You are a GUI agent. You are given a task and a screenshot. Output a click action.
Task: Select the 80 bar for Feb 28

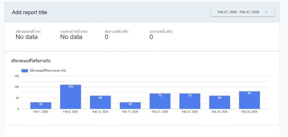pos(249,100)
